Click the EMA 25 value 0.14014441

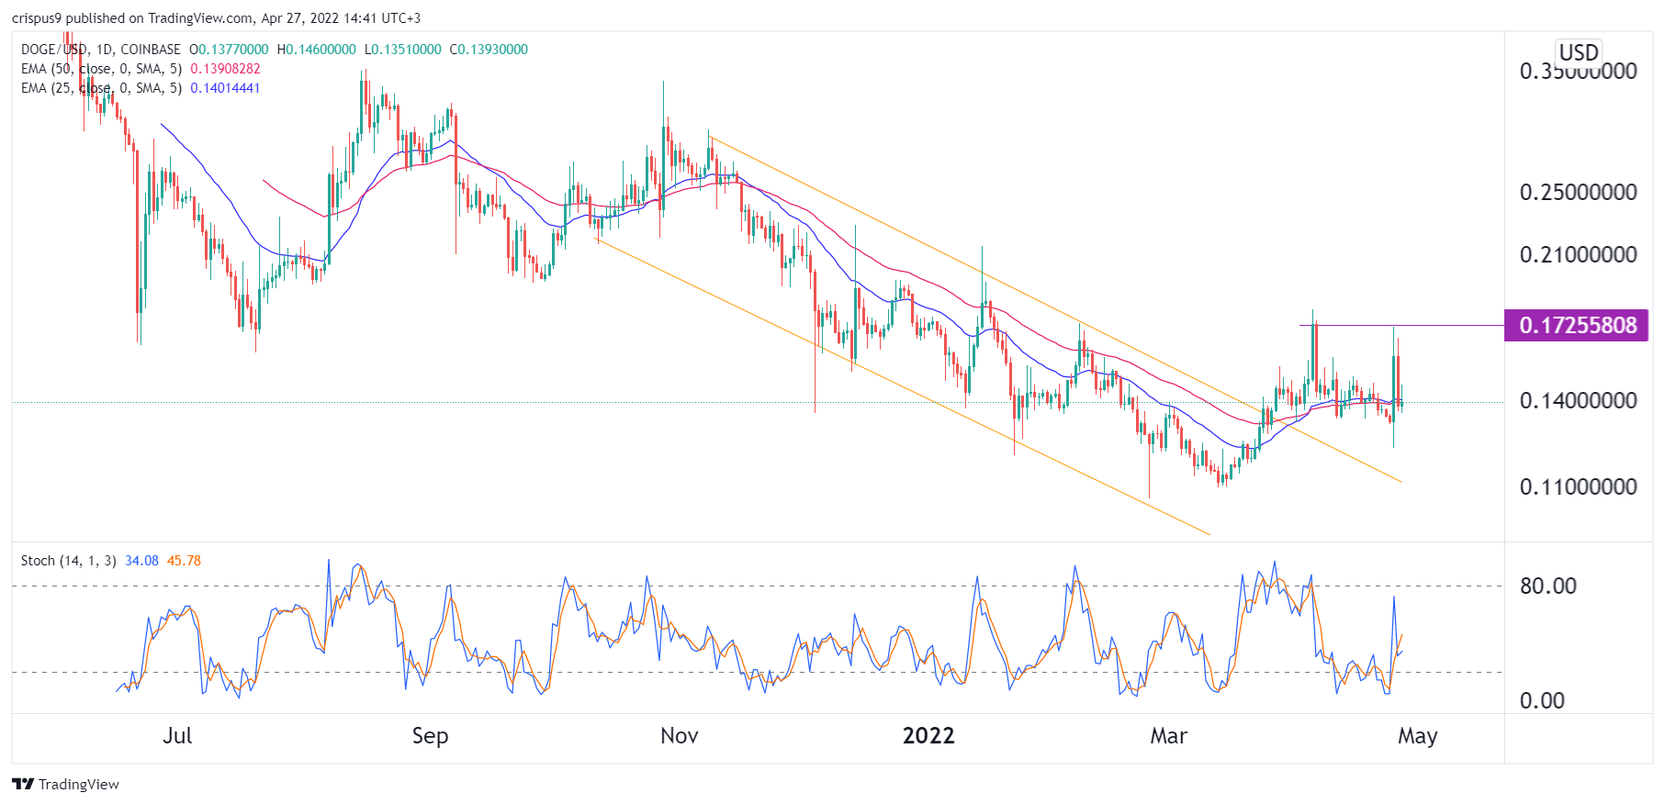click(225, 88)
